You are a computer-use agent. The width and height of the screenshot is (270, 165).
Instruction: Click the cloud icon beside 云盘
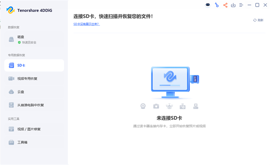11,92
